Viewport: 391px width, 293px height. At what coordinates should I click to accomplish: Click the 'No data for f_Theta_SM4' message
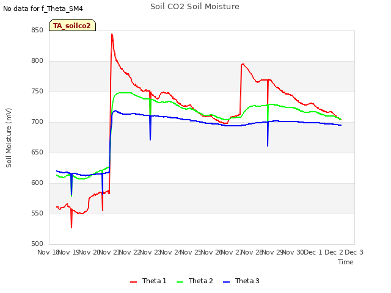[x=43, y=9]
